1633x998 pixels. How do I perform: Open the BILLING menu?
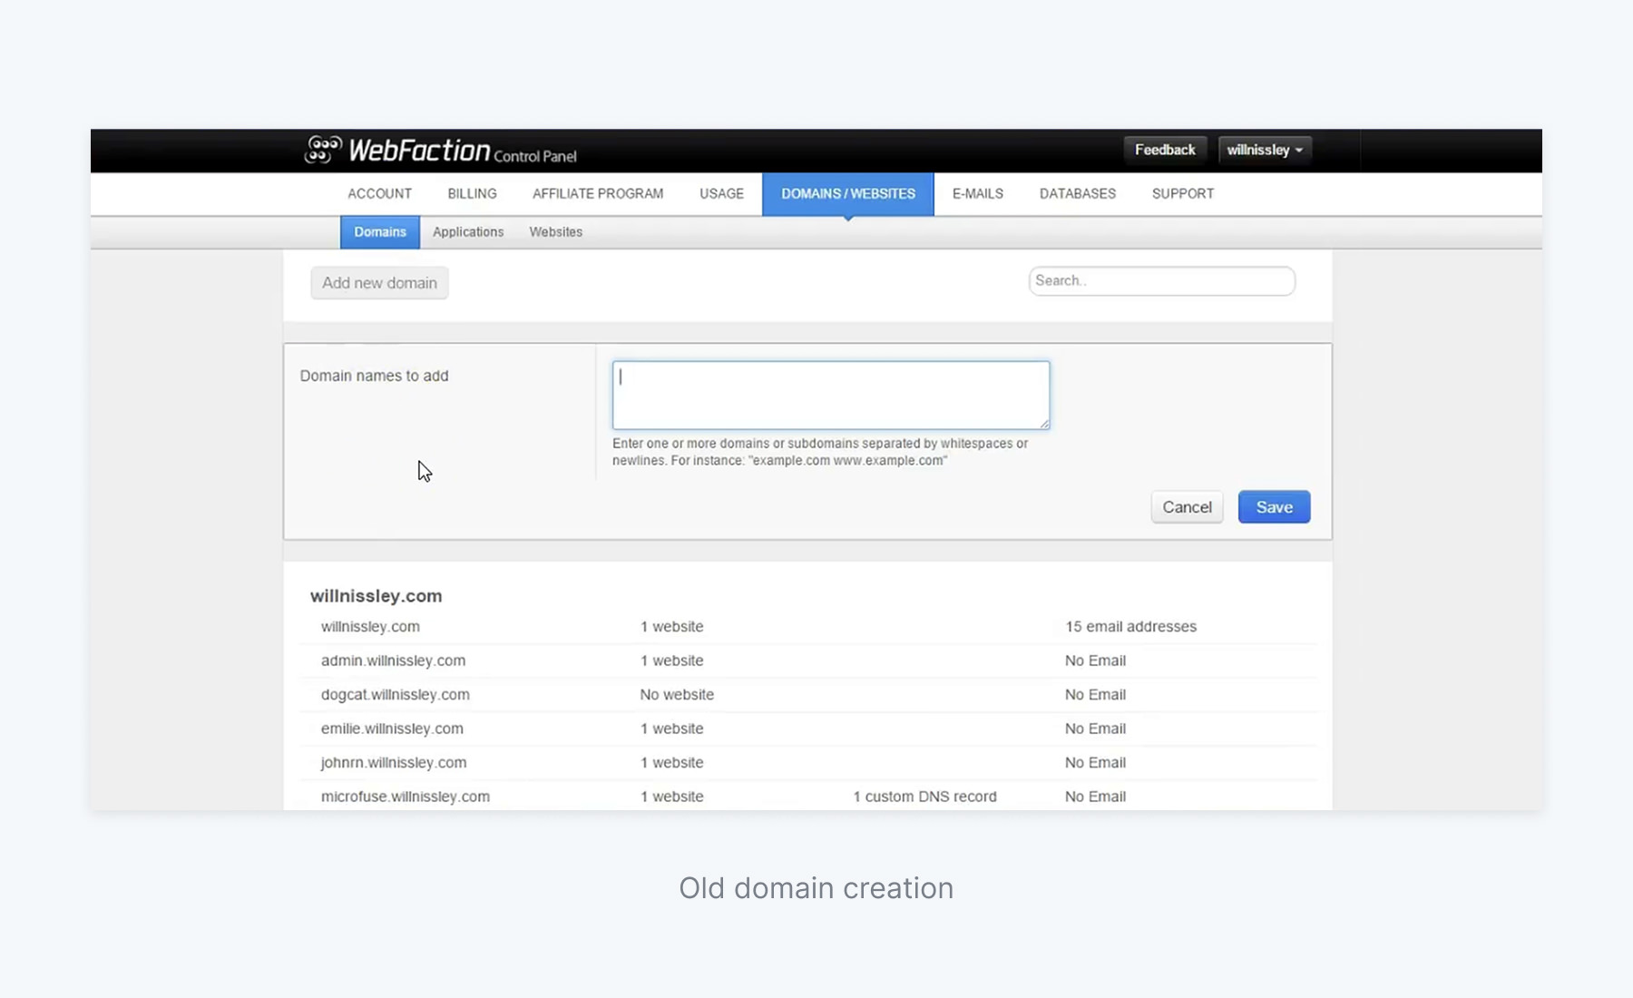472,193
